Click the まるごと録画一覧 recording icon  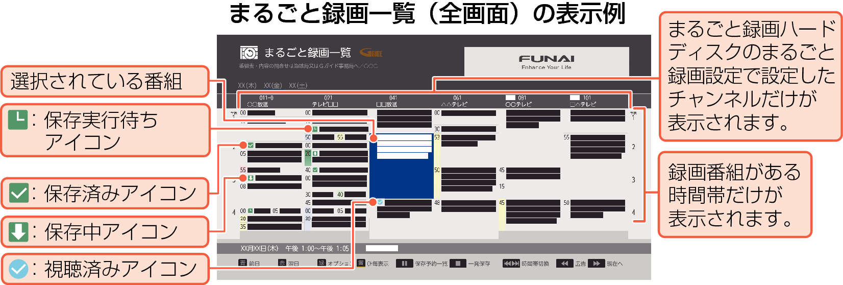249,53
